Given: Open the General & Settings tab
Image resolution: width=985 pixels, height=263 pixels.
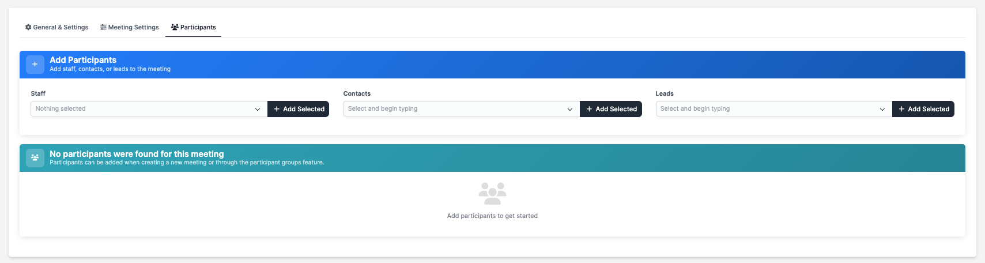Looking at the screenshot, I should pos(56,27).
